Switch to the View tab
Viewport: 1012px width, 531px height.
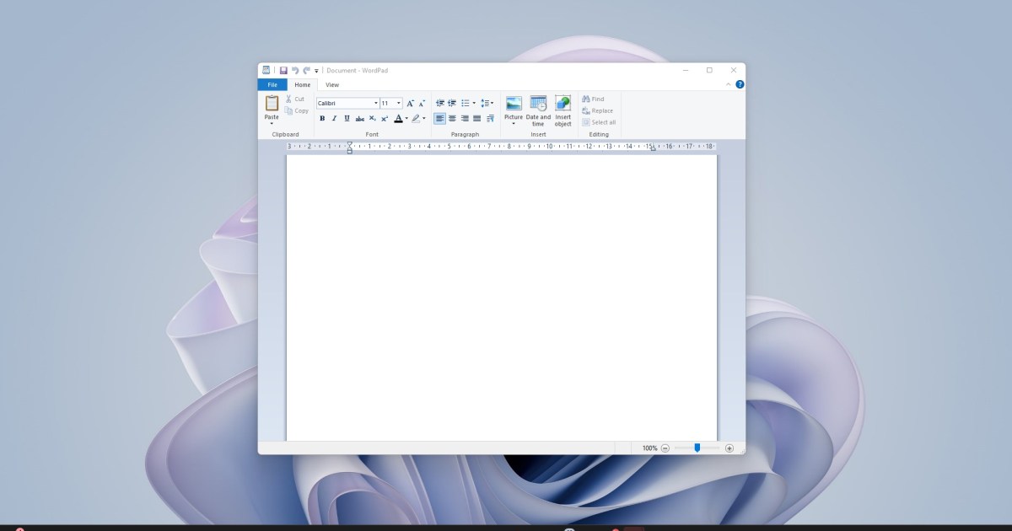332,85
